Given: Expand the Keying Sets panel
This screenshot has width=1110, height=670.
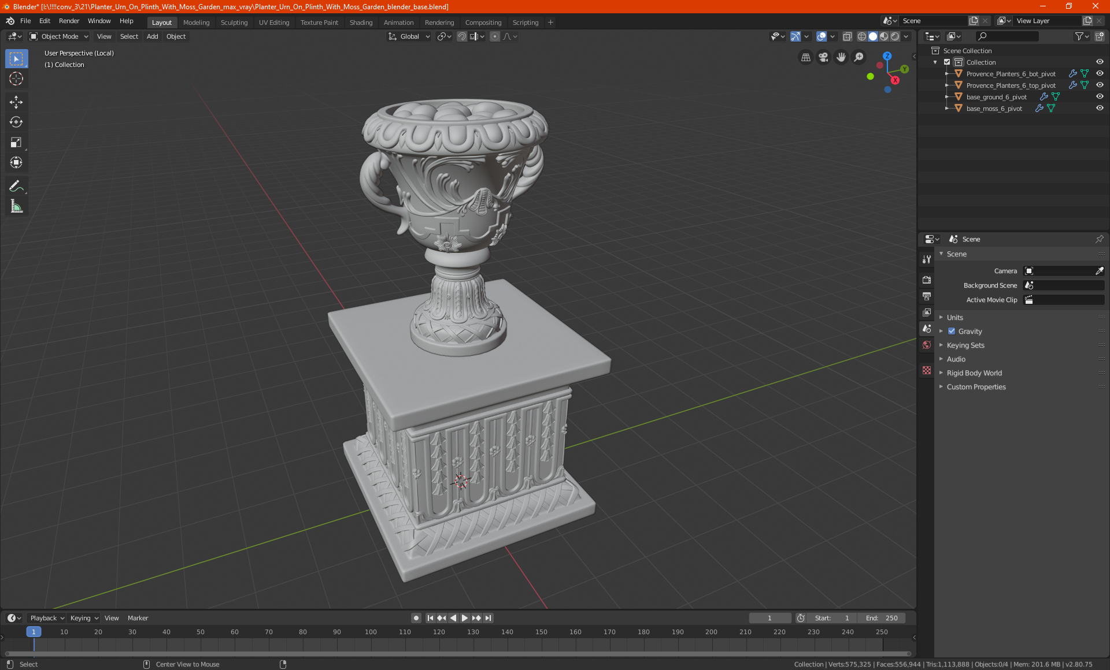Looking at the screenshot, I should [x=965, y=345].
